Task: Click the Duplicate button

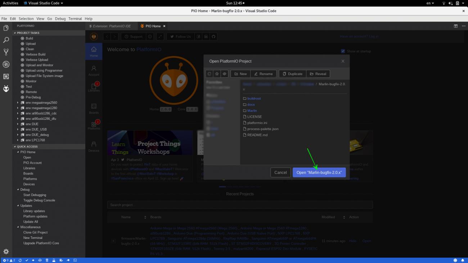Action: pos(292,74)
